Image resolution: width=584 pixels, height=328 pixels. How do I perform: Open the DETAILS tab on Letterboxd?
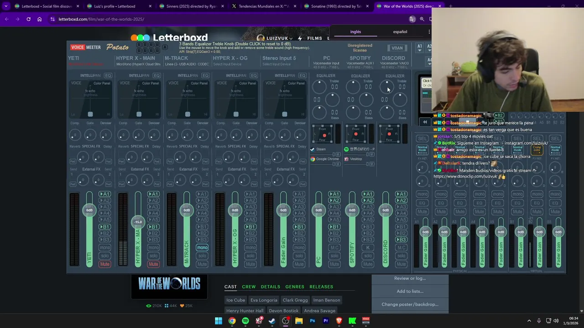pos(271,287)
